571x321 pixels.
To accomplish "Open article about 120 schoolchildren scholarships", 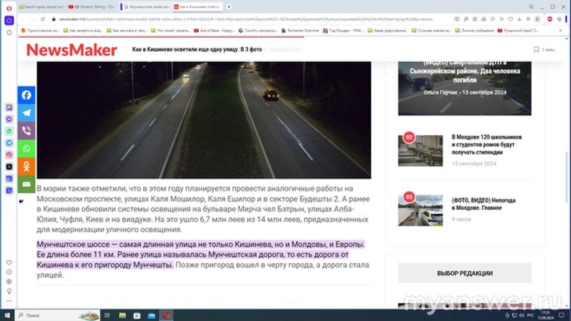I will [x=486, y=145].
